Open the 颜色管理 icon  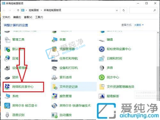point(54,96)
